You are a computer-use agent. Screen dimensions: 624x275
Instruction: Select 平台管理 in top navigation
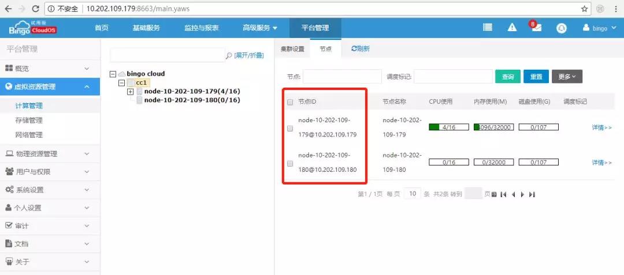coord(315,28)
